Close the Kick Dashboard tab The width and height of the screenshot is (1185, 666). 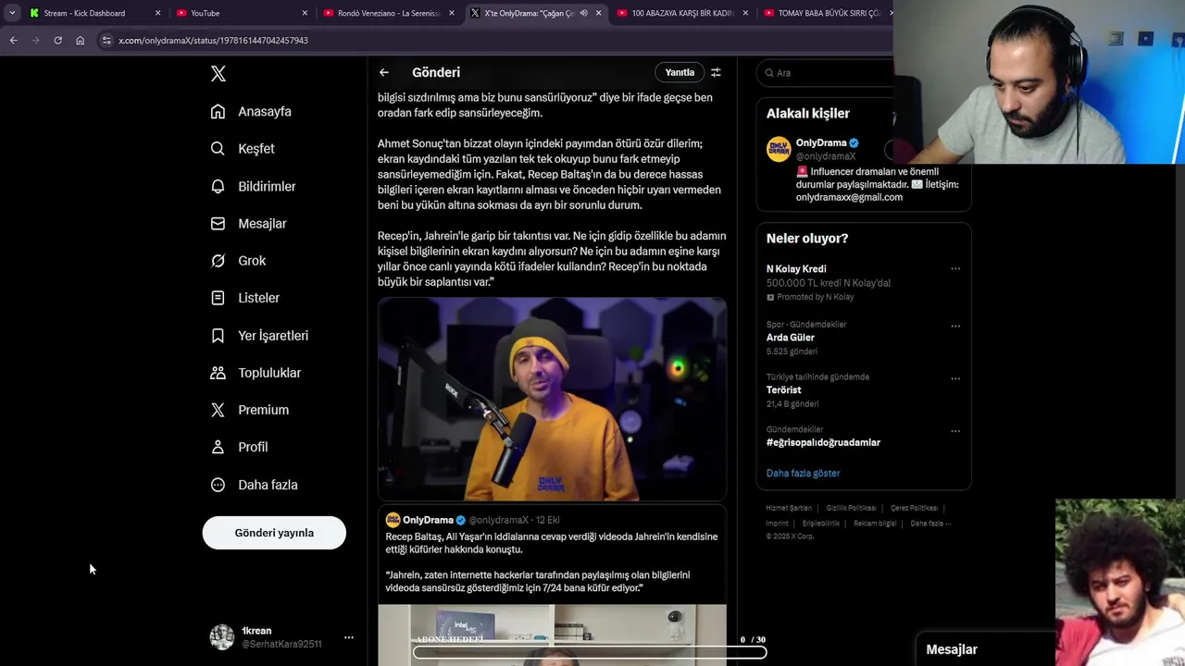tap(157, 13)
